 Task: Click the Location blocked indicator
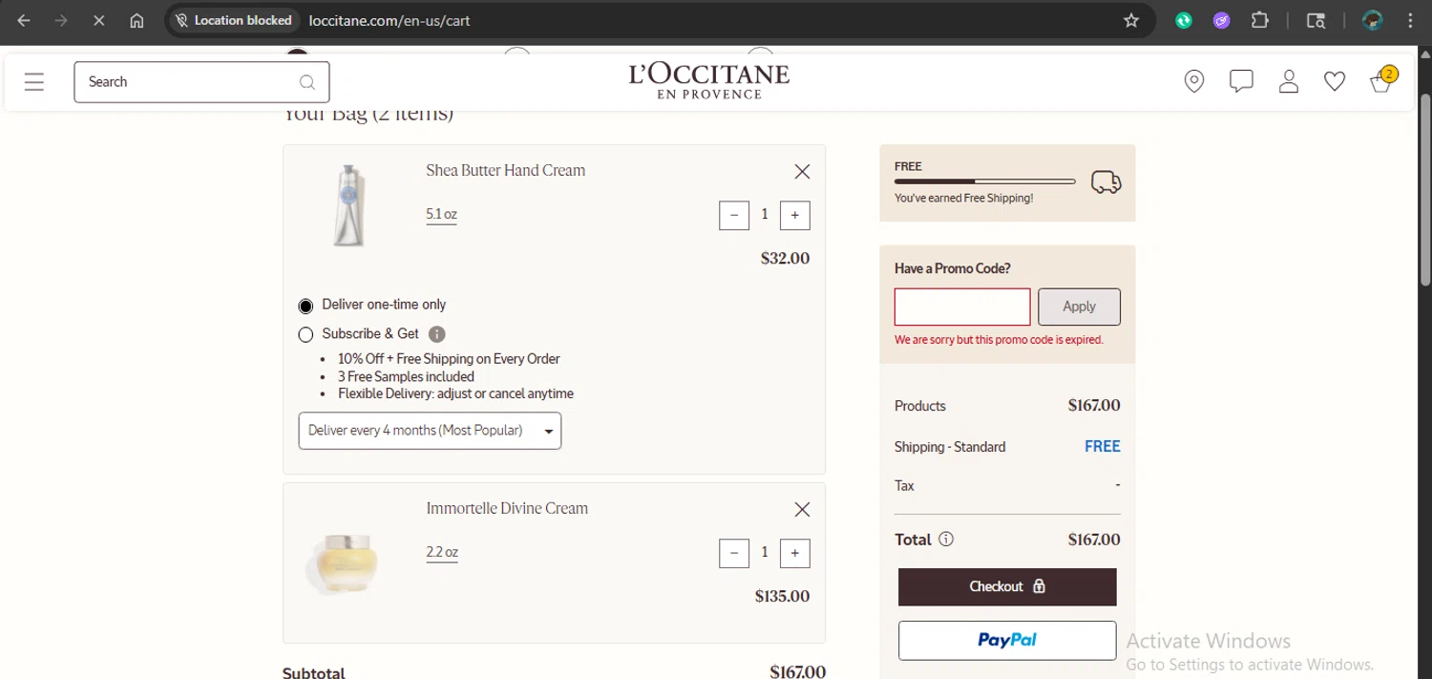click(x=234, y=20)
